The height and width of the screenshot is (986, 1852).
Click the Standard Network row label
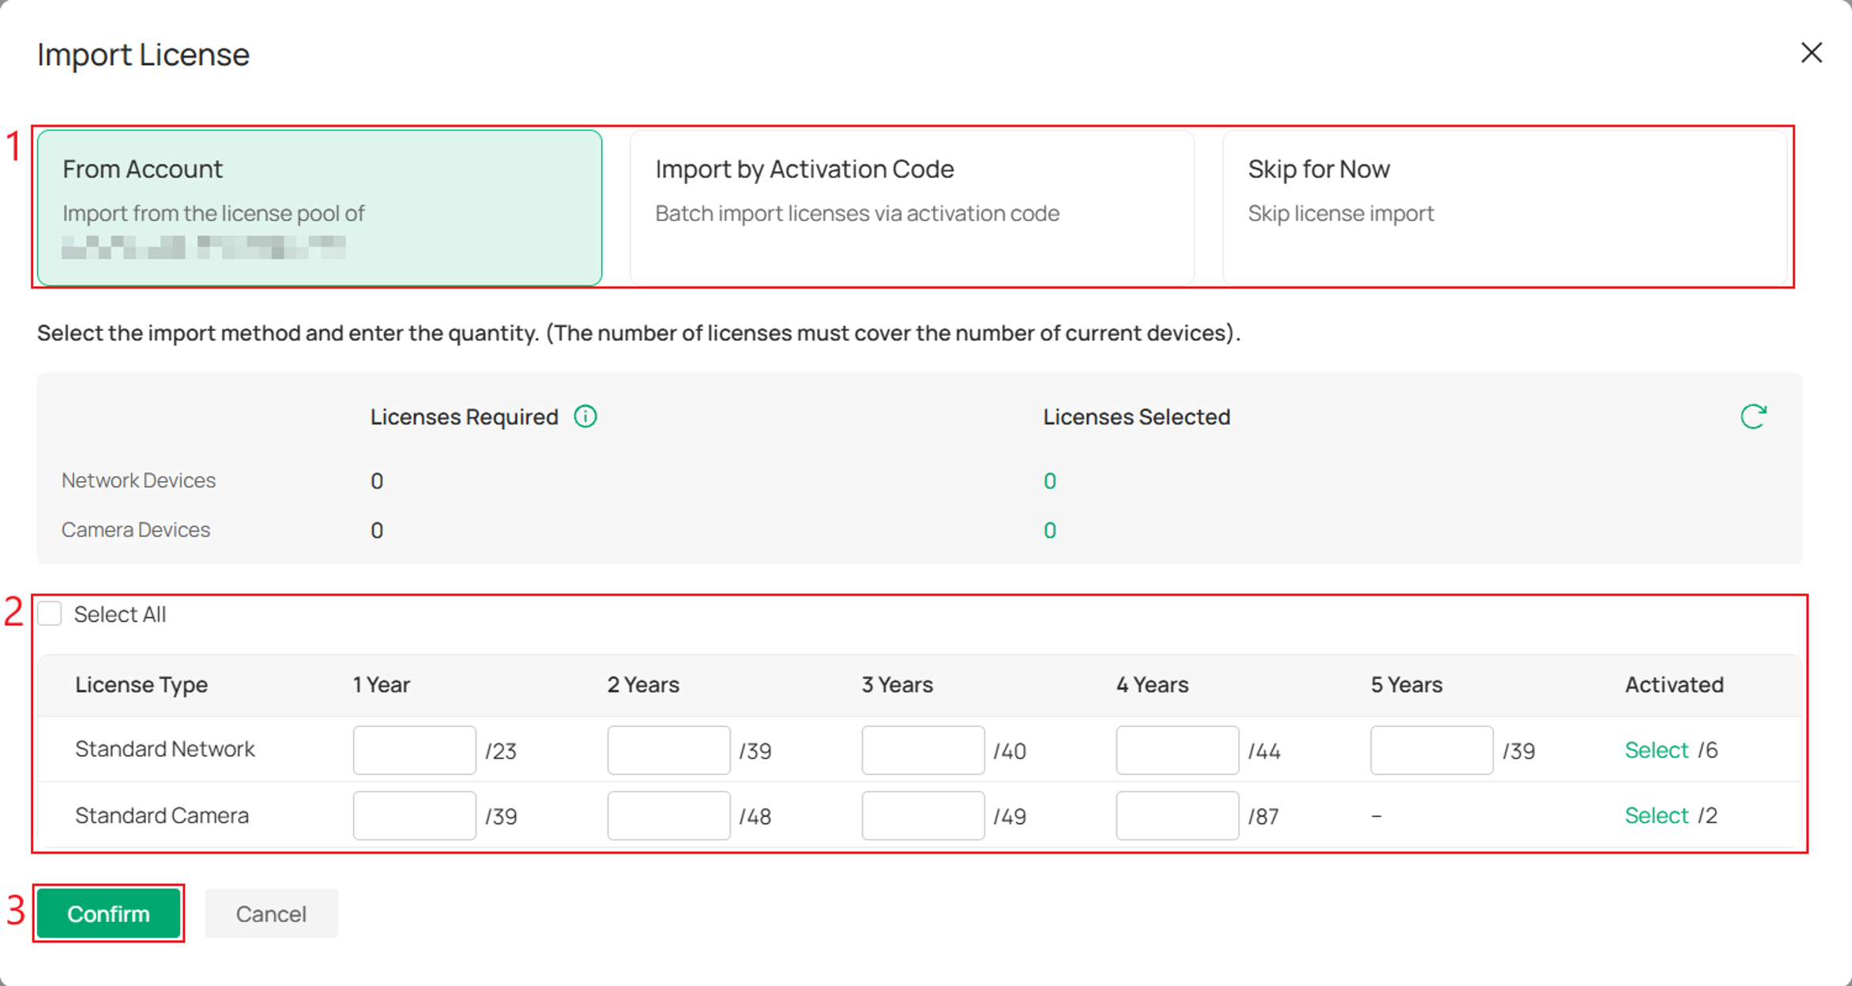165,749
